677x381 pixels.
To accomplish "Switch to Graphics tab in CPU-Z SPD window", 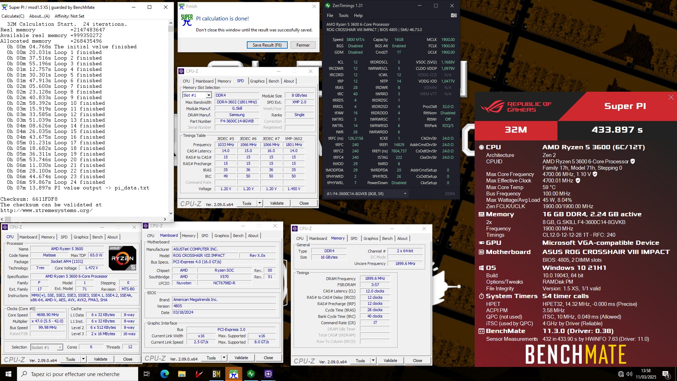I will tap(257, 81).
